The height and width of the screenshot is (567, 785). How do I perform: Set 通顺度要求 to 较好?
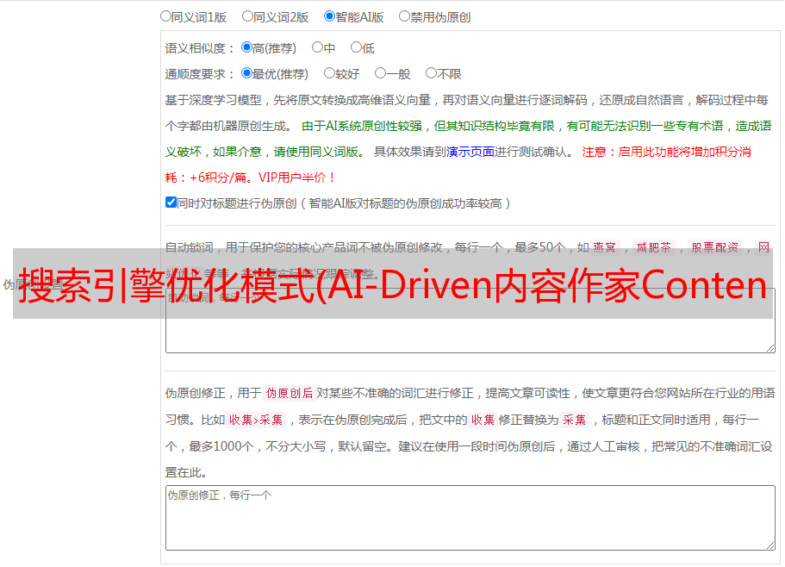pos(329,73)
